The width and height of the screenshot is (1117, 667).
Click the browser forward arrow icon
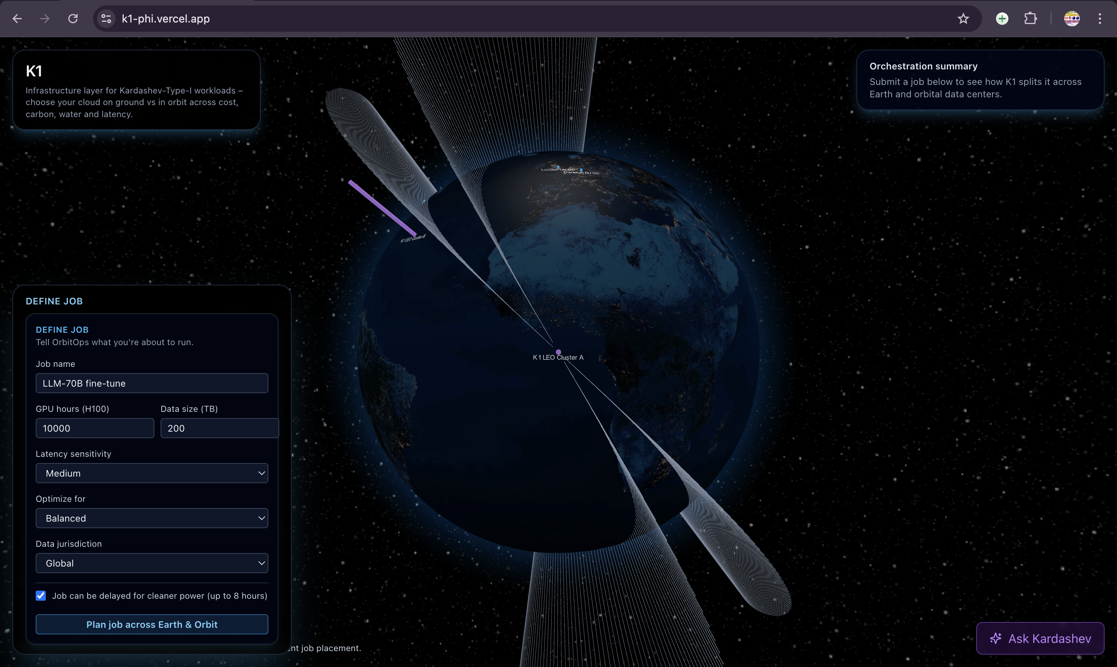tap(45, 19)
